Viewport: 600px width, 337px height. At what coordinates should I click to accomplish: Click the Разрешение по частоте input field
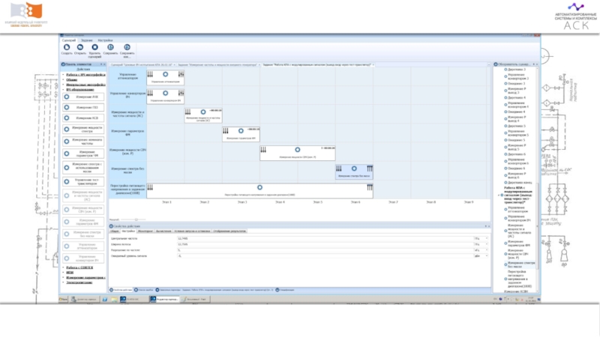click(x=325, y=250)
